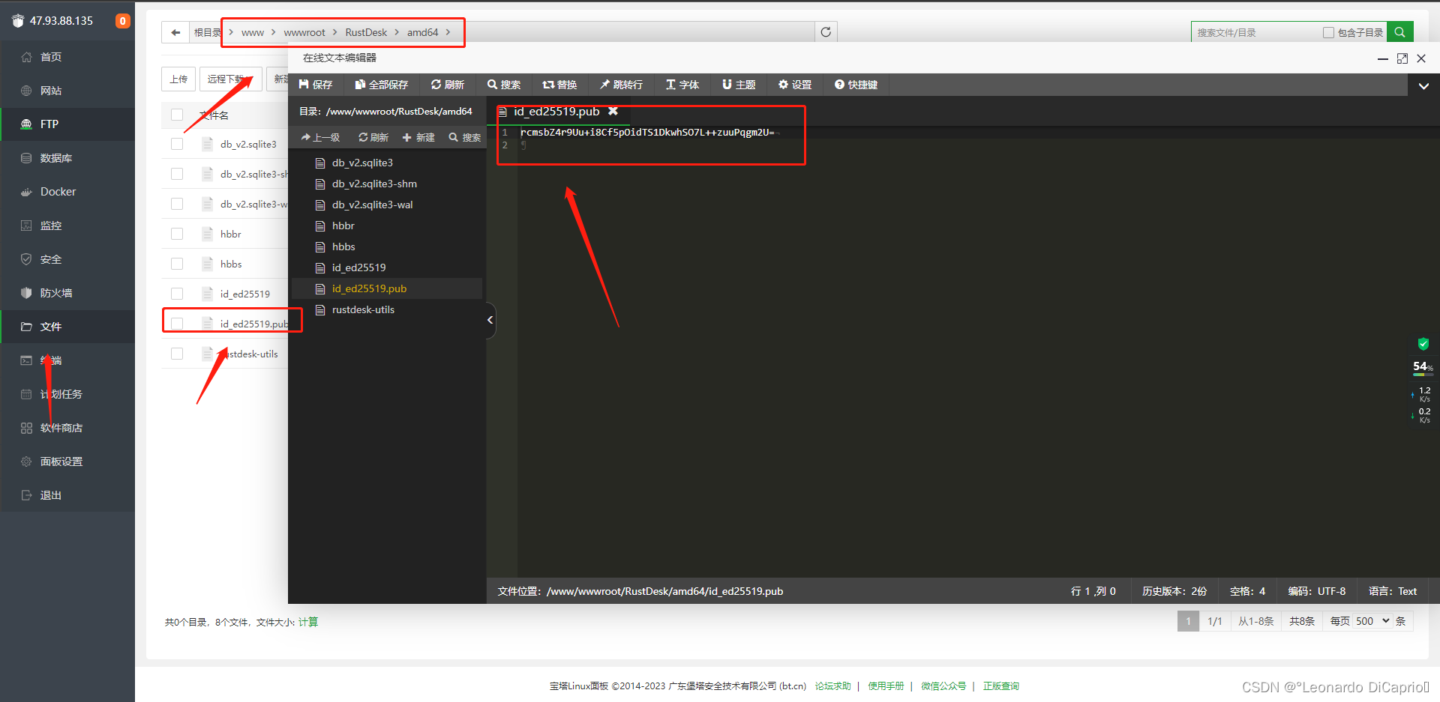The height and width of the screenshot is (702, 1440).
Task: Click the 54% load gauge on the right
Action: pos(1422,366)
